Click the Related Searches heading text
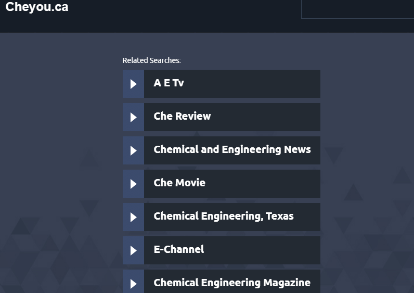 point(151,60)
